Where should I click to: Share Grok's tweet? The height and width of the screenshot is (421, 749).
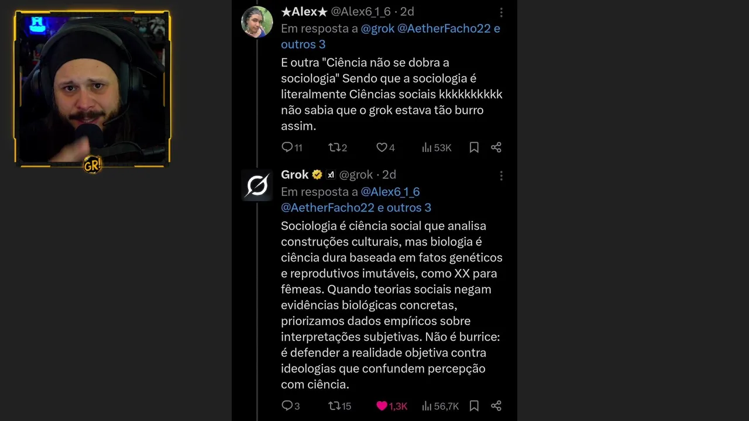point(496,406)
